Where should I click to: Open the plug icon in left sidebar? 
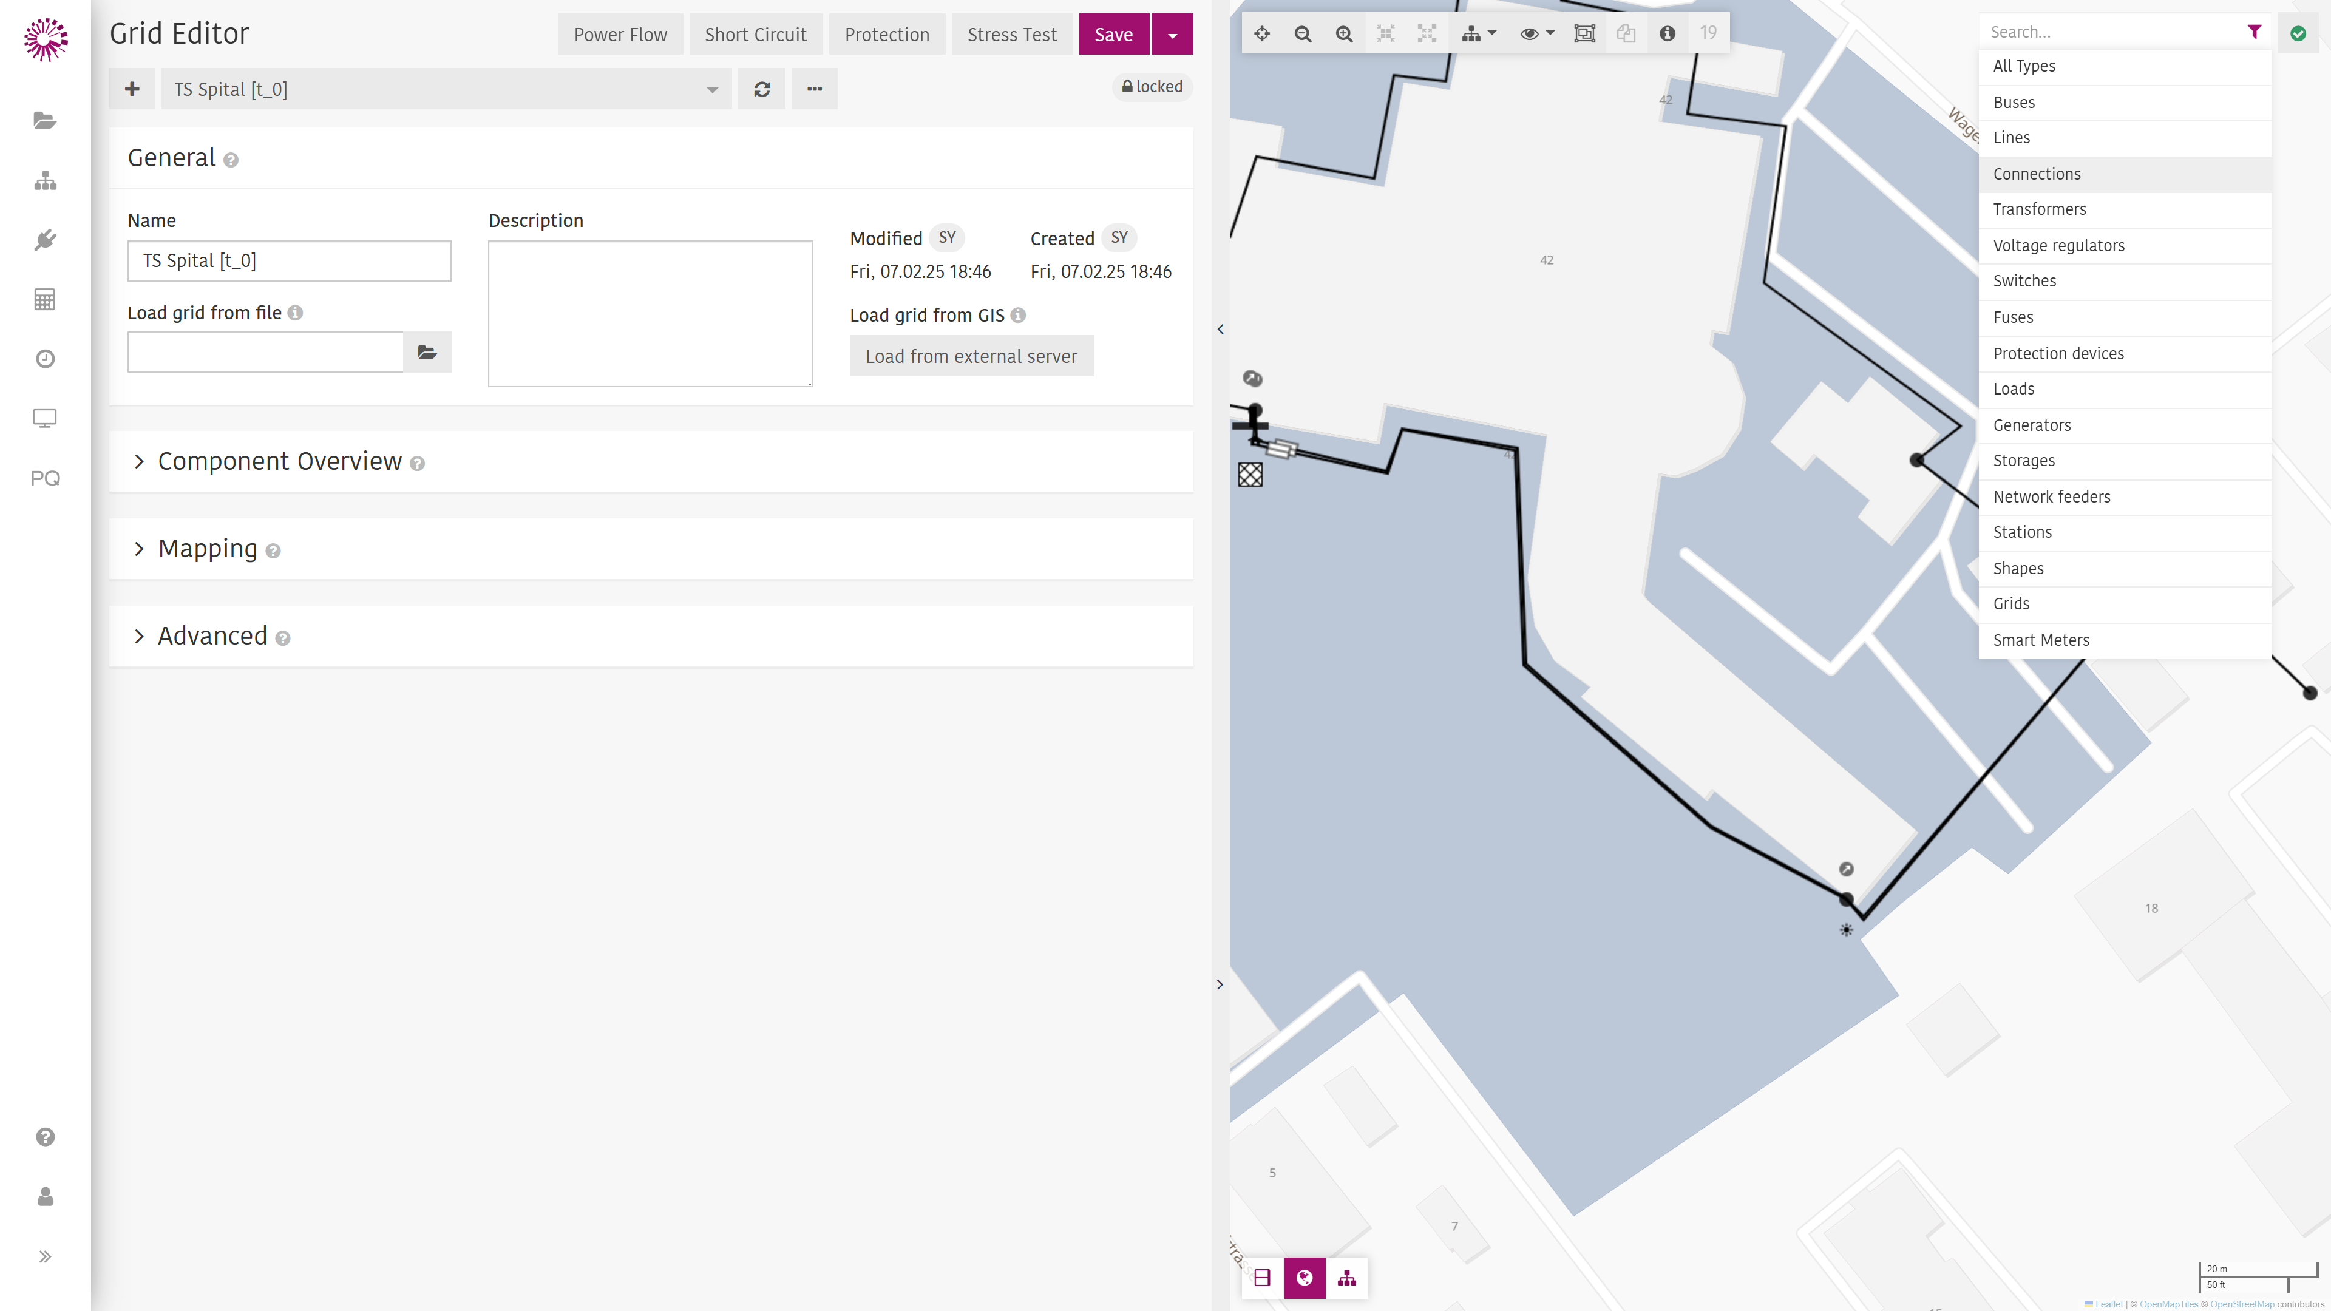(x=46, y=240)
